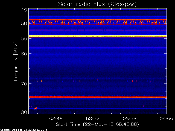This screenshot has height=131, width=175.
Task: Select the 'Frequency [MHz]' axis label
Action: (x=16, y=61)
